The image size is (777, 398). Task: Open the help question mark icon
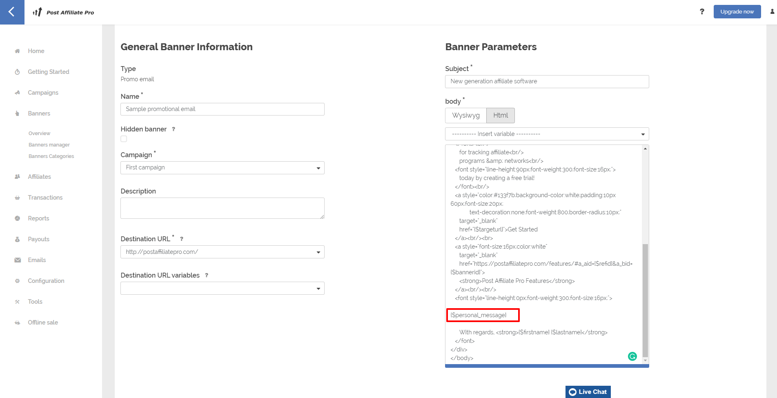(702, 11)
